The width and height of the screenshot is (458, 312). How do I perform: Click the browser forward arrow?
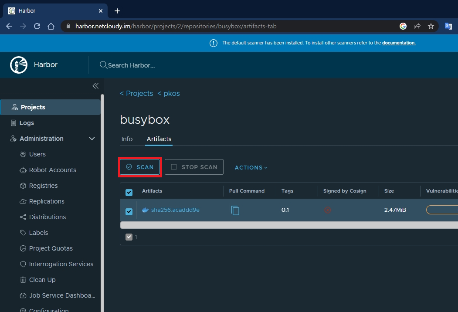(23, 26)
